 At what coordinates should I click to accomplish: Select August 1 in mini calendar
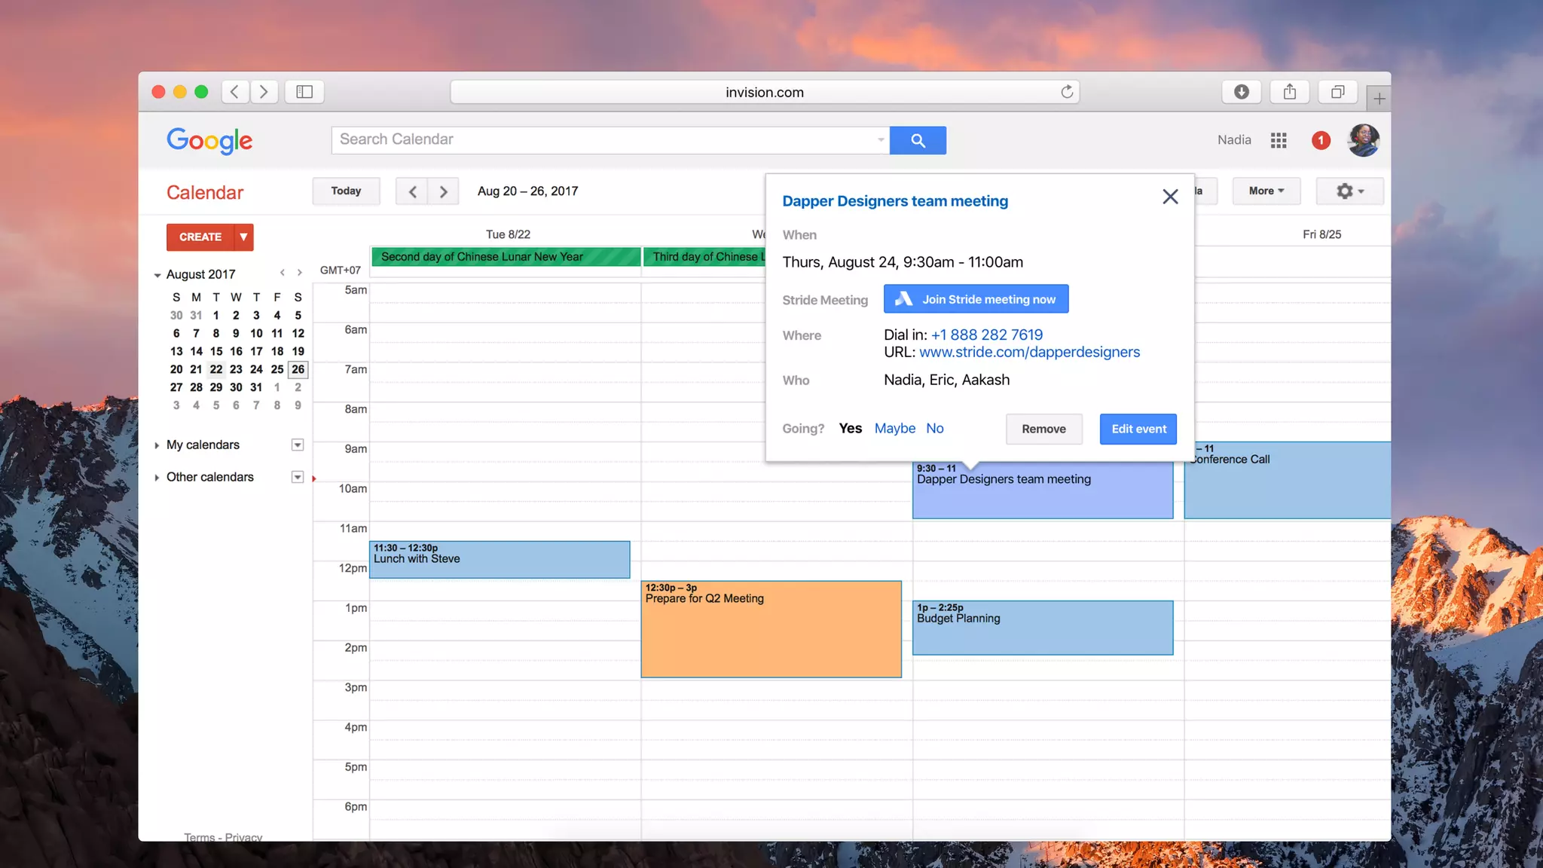[216, 315]
